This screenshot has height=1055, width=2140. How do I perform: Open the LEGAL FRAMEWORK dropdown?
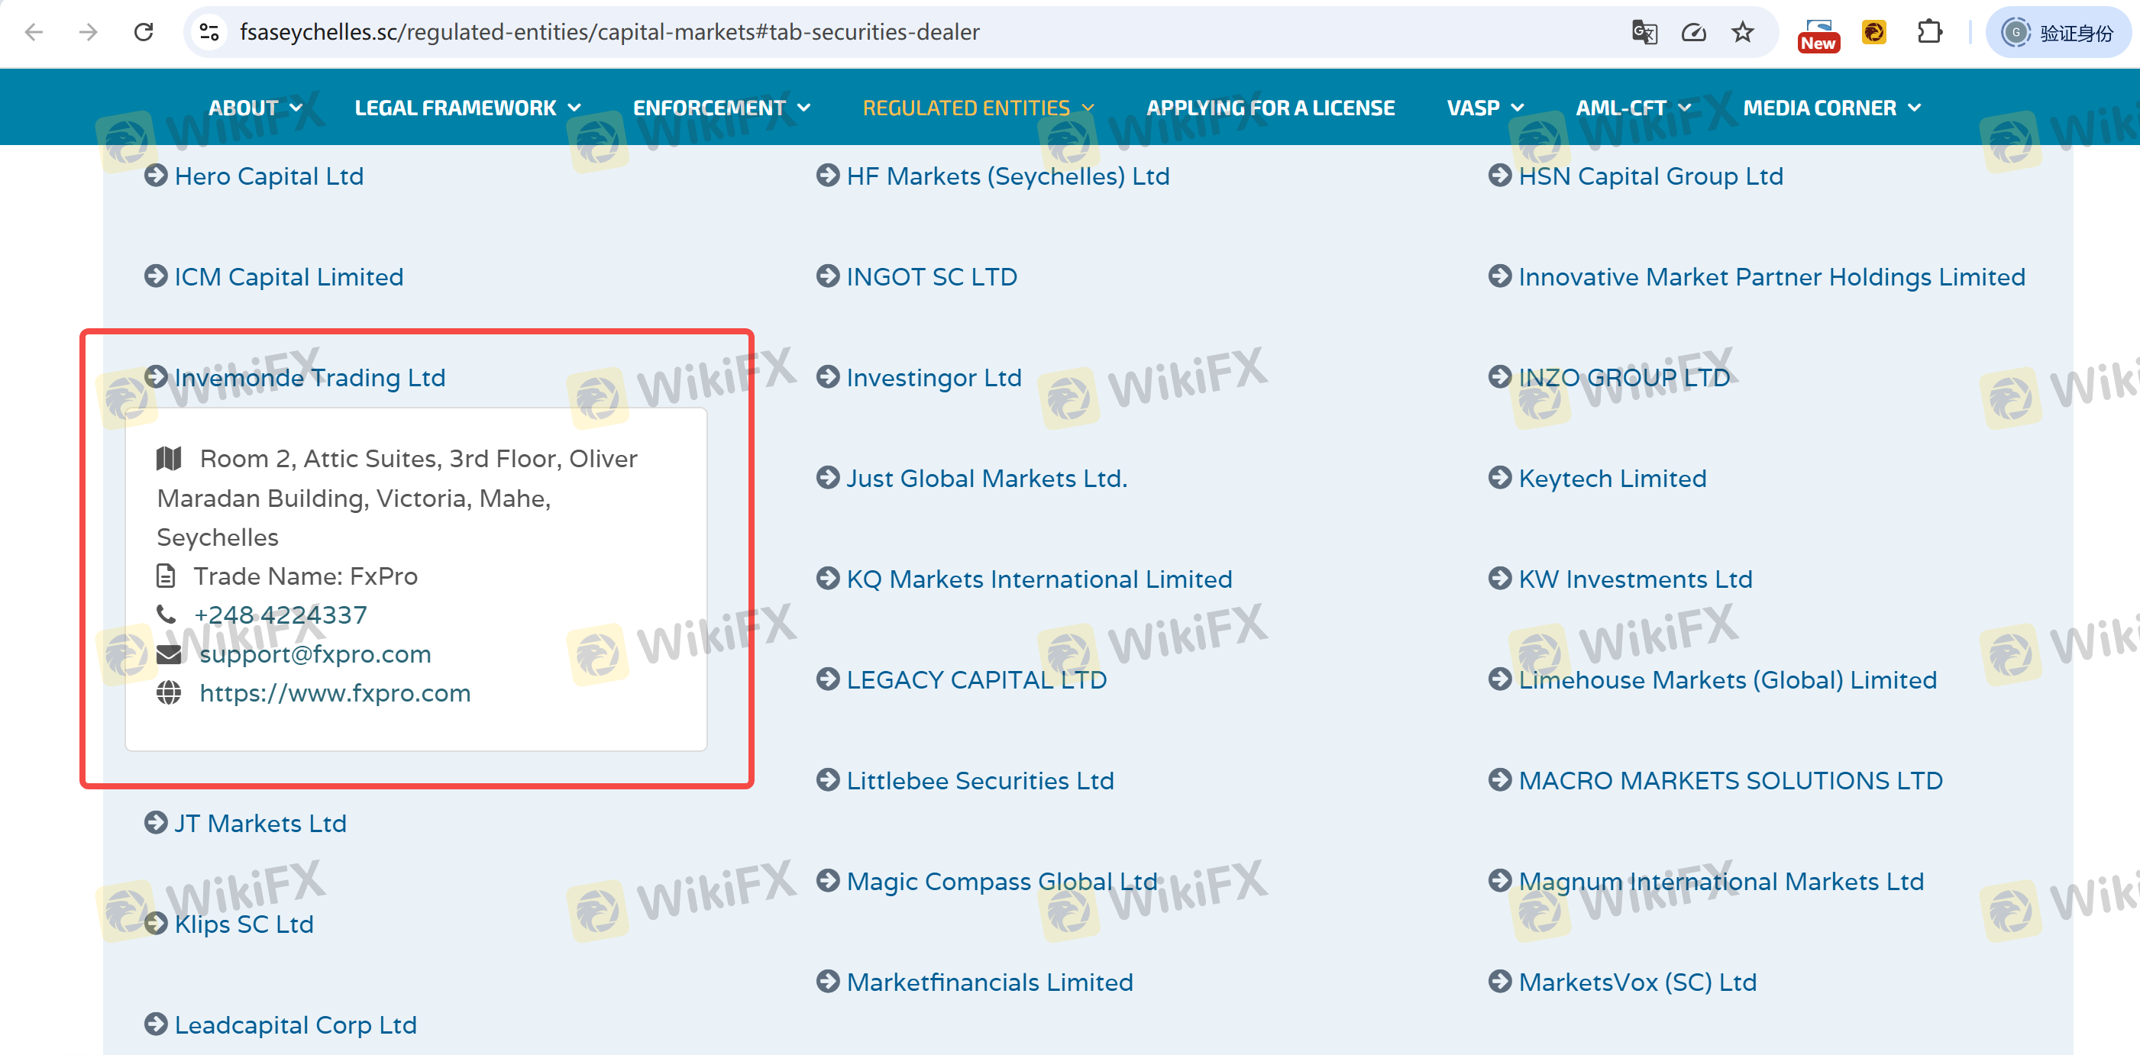point(467,108)
